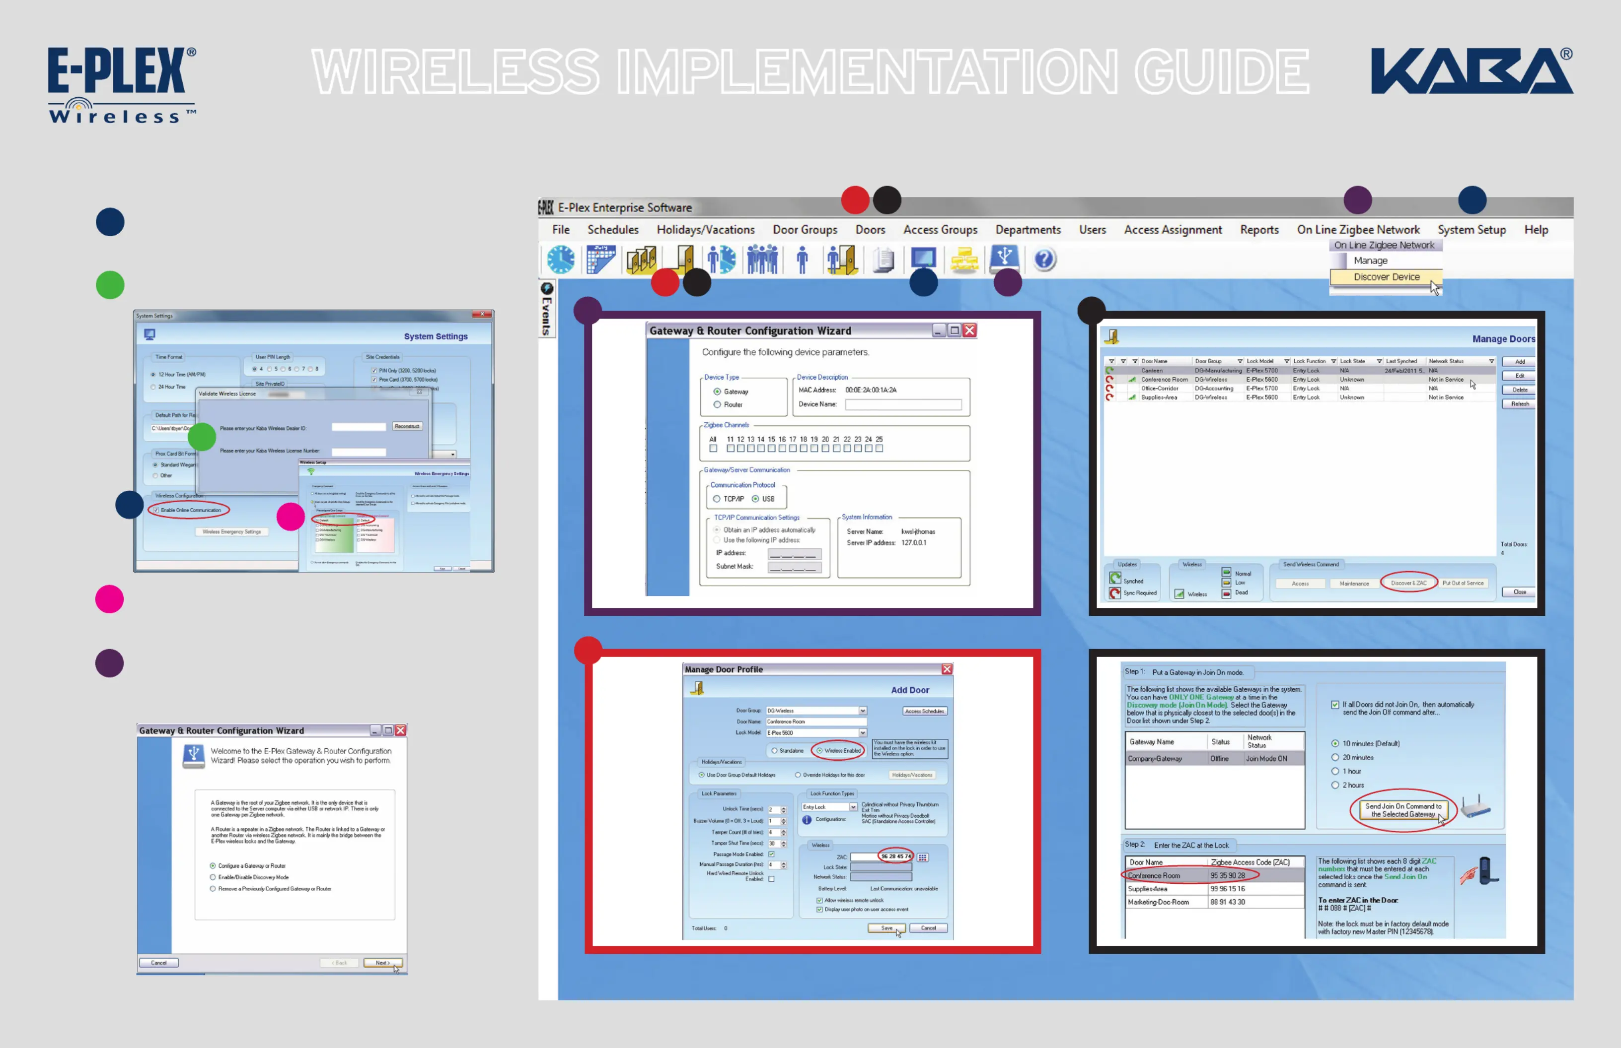Open the File menu
This screenshot has height=1048, width=1621.
click(561, 230)
